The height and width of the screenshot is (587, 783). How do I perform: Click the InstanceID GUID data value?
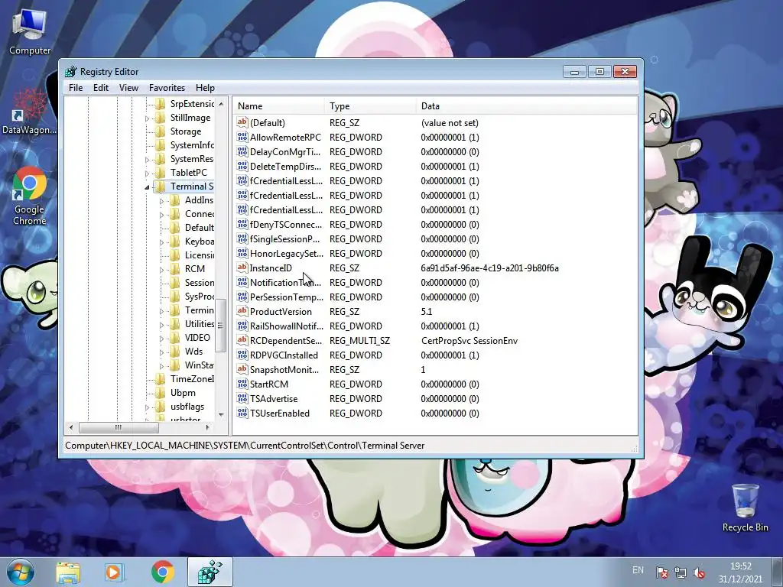[489, 268]
